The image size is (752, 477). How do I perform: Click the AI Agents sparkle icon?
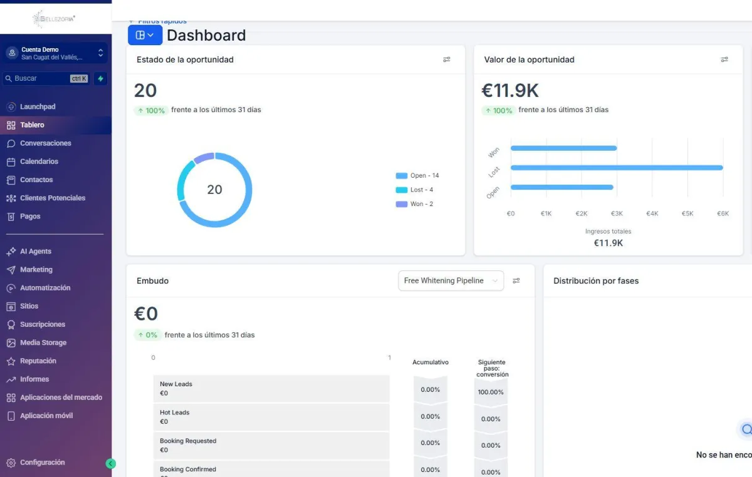pyautogui.click(x=11, y=252)
